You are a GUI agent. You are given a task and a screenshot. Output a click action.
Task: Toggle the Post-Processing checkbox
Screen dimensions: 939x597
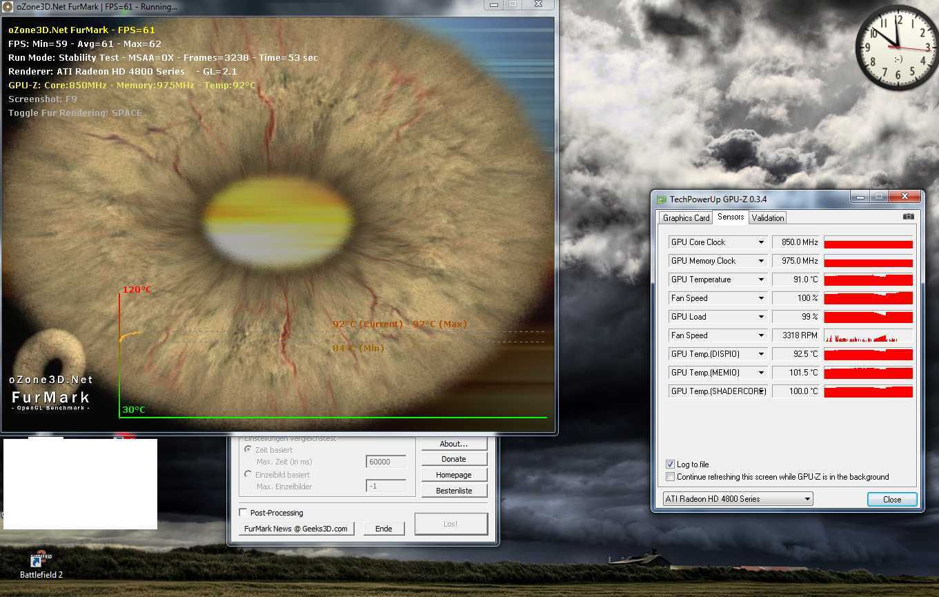[243, 513]
